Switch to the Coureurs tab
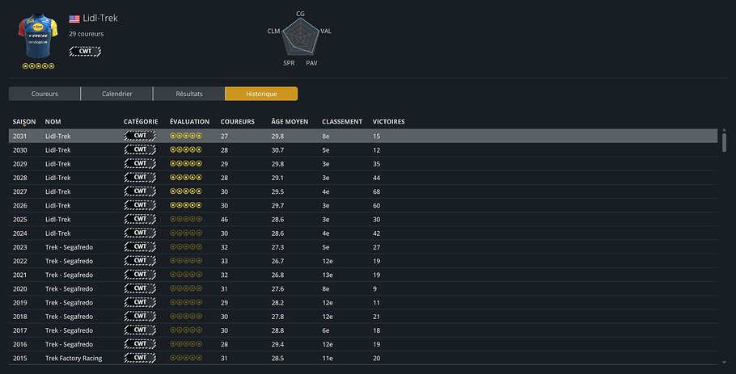The width and height of the screenshot is (736, 374). 44,94
